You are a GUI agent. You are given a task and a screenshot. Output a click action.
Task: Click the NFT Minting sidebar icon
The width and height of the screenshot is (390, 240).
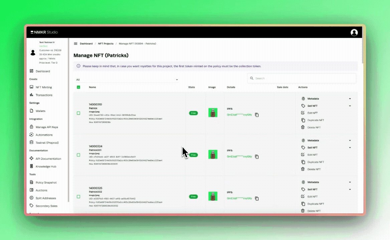point(31,87)
